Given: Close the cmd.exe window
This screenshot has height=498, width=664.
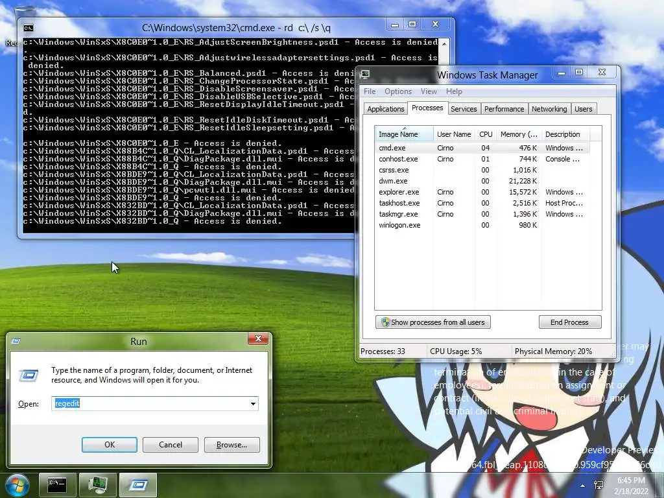Looking at the screenshot, I should pos(435,25).
